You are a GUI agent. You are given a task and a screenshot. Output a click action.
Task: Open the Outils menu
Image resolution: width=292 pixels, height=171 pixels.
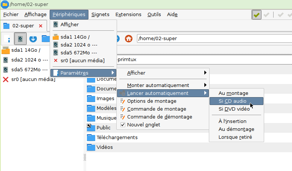pos(154,15)
